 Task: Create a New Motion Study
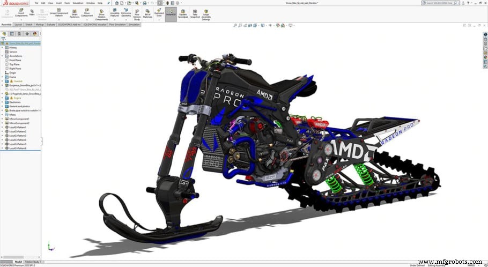coord(137,14)
